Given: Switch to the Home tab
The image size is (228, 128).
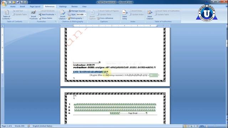Looking at the screenshot, I should (x=13, y=6).
